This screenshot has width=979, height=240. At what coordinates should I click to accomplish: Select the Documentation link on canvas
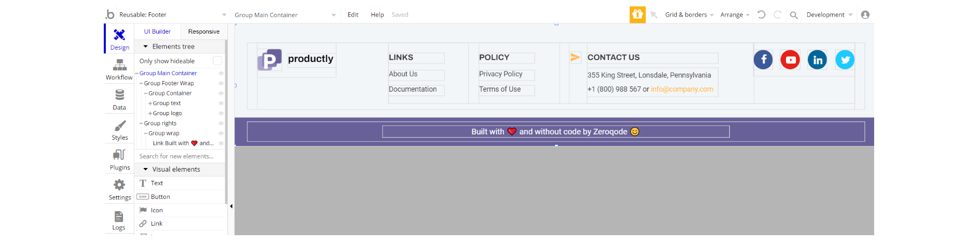416,90
